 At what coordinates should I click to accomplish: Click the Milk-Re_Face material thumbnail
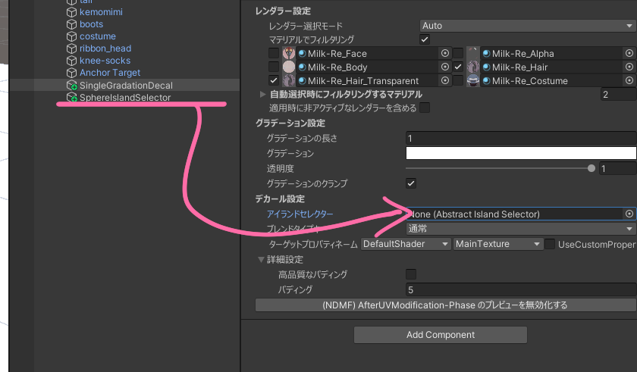click(x=289, y=54)
